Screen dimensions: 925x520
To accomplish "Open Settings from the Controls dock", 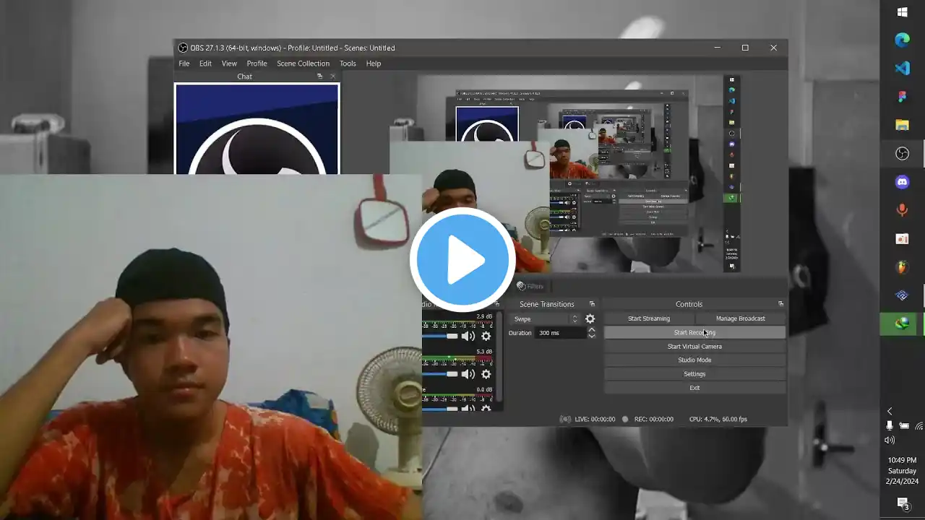I will click(694, 373).
